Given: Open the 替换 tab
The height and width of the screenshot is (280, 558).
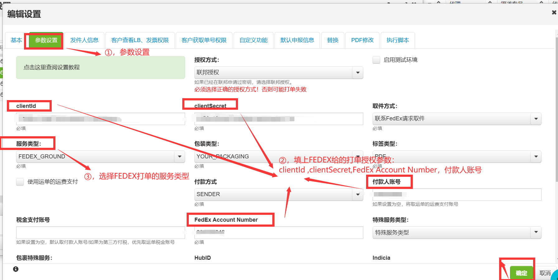Looking at the screenshot, I should click(333, 40).
